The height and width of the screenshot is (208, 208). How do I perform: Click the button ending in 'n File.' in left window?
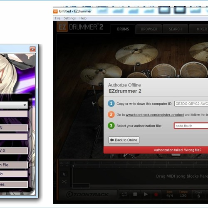coord(14,165)
